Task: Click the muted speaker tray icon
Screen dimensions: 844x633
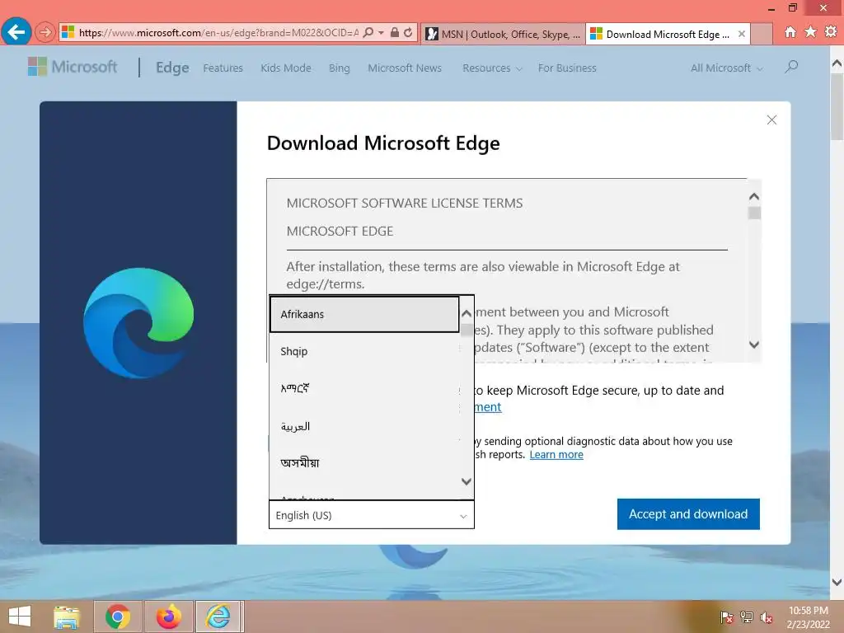Action: point(766,617)
